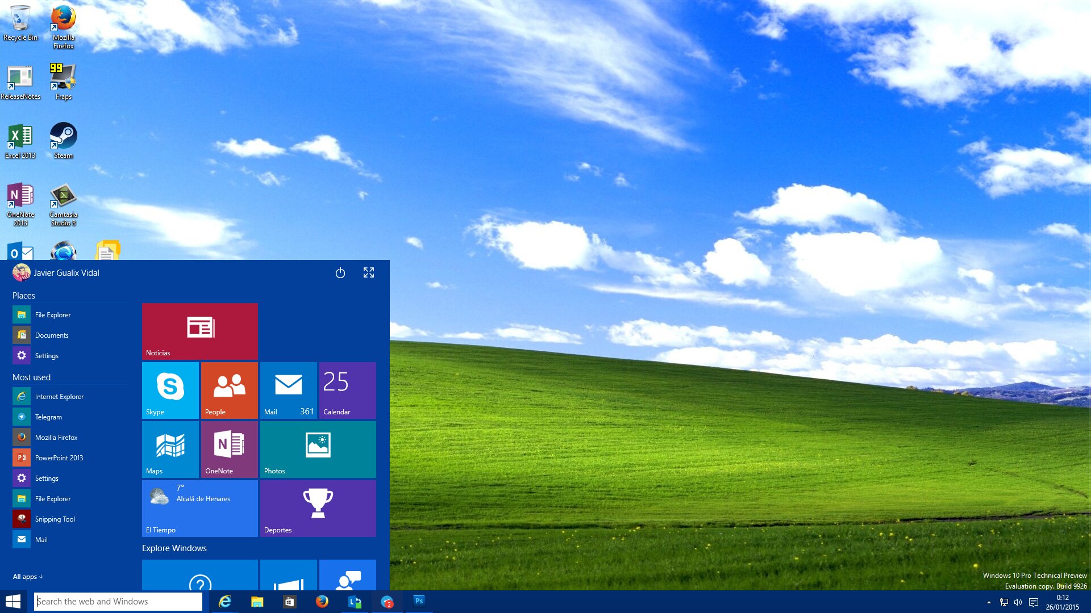Screen dimensions: 1091x613
Task: Open the Photos tile
Action: pyautogui.click(x=318, y=450)
